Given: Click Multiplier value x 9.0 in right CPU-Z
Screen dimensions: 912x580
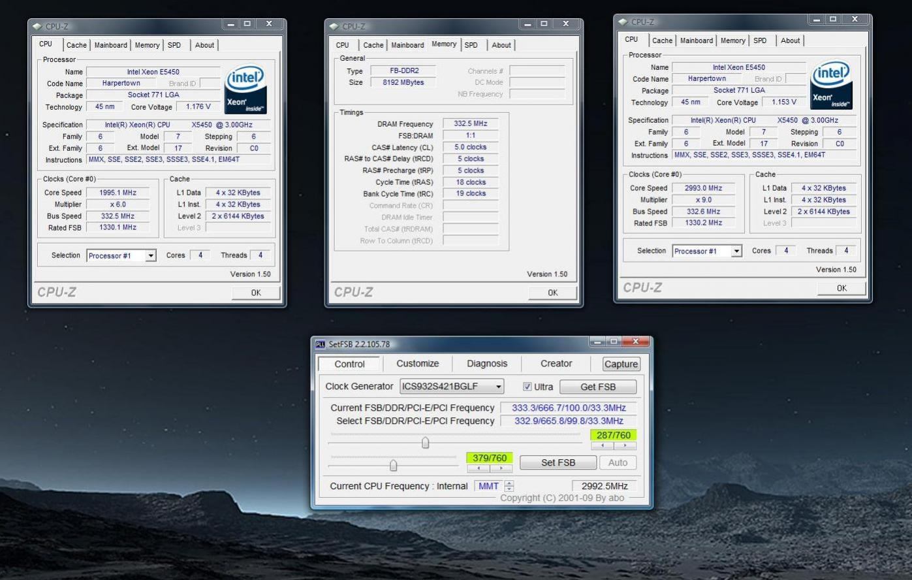Looking at the screenshot, I should (x=704, y=200).
